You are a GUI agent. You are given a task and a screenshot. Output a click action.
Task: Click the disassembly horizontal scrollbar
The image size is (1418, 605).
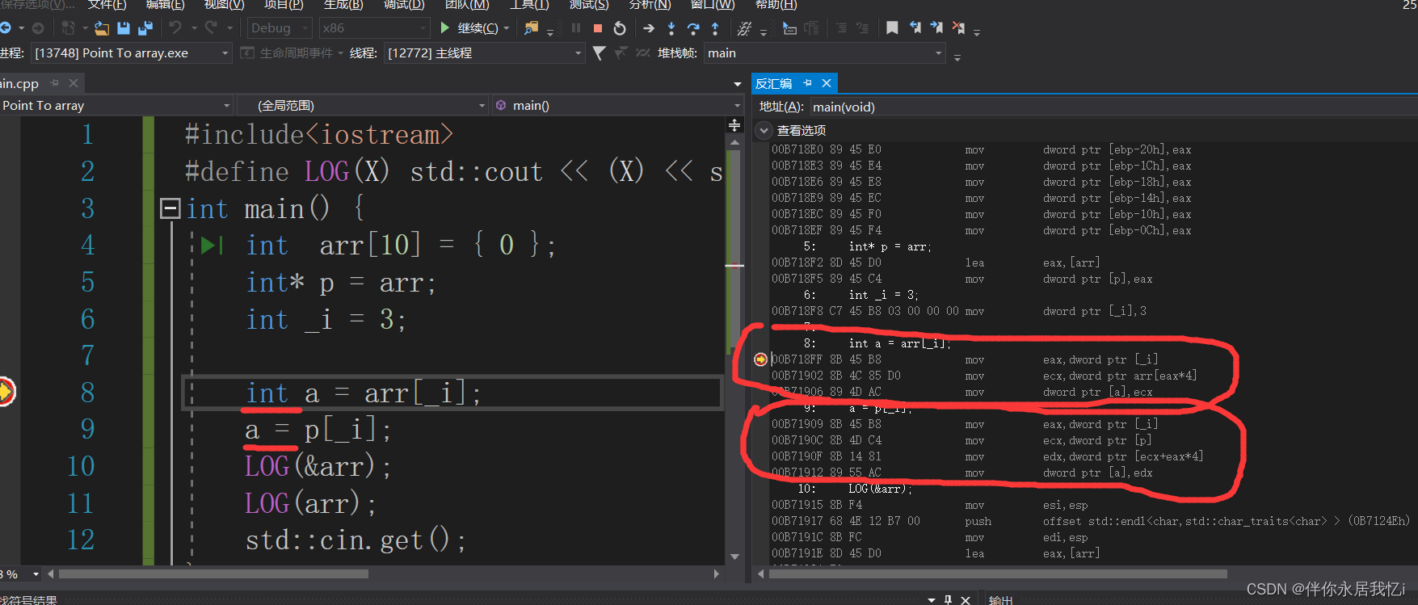click(x=998, y=574)
